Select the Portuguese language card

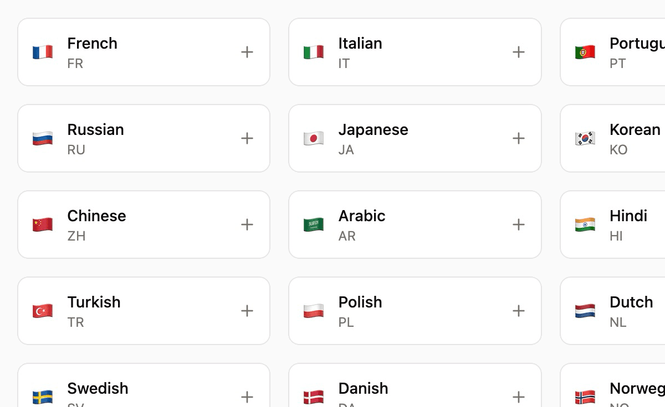pos(612,51)
